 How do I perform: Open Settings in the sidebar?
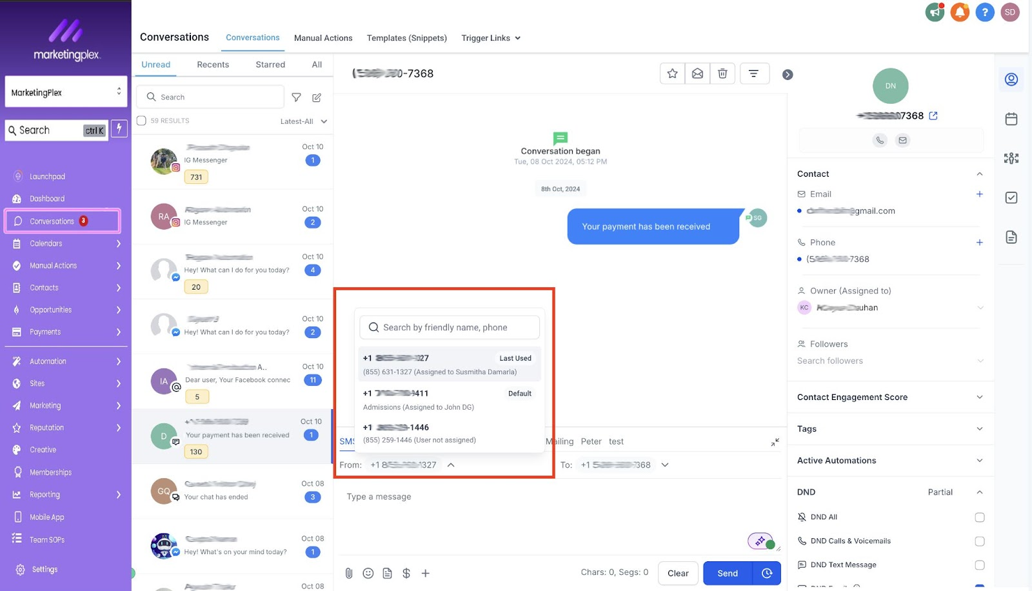click(x=45, y=570)
